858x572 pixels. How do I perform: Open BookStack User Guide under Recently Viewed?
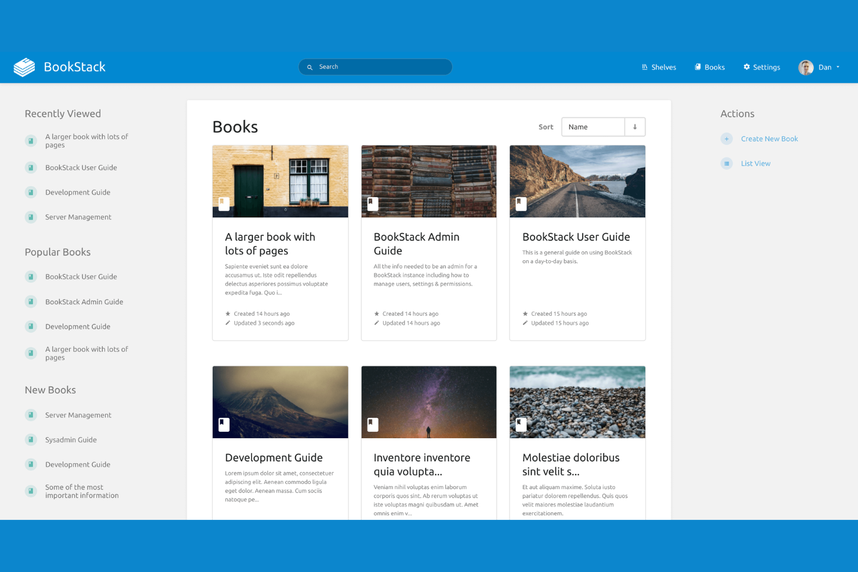(x=81, y=167)
